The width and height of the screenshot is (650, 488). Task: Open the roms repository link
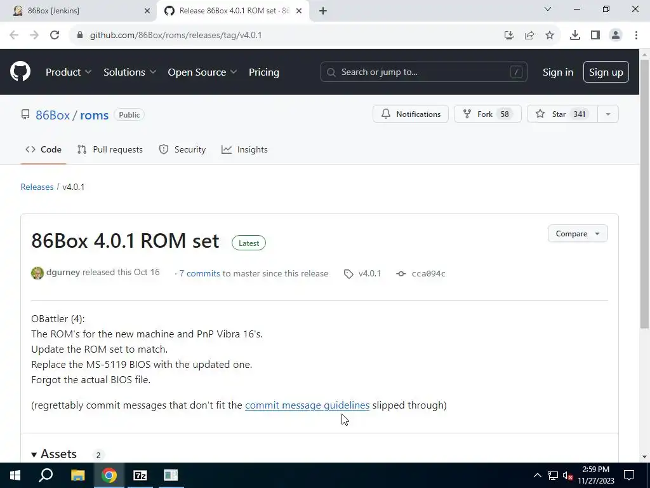[94, 115]
